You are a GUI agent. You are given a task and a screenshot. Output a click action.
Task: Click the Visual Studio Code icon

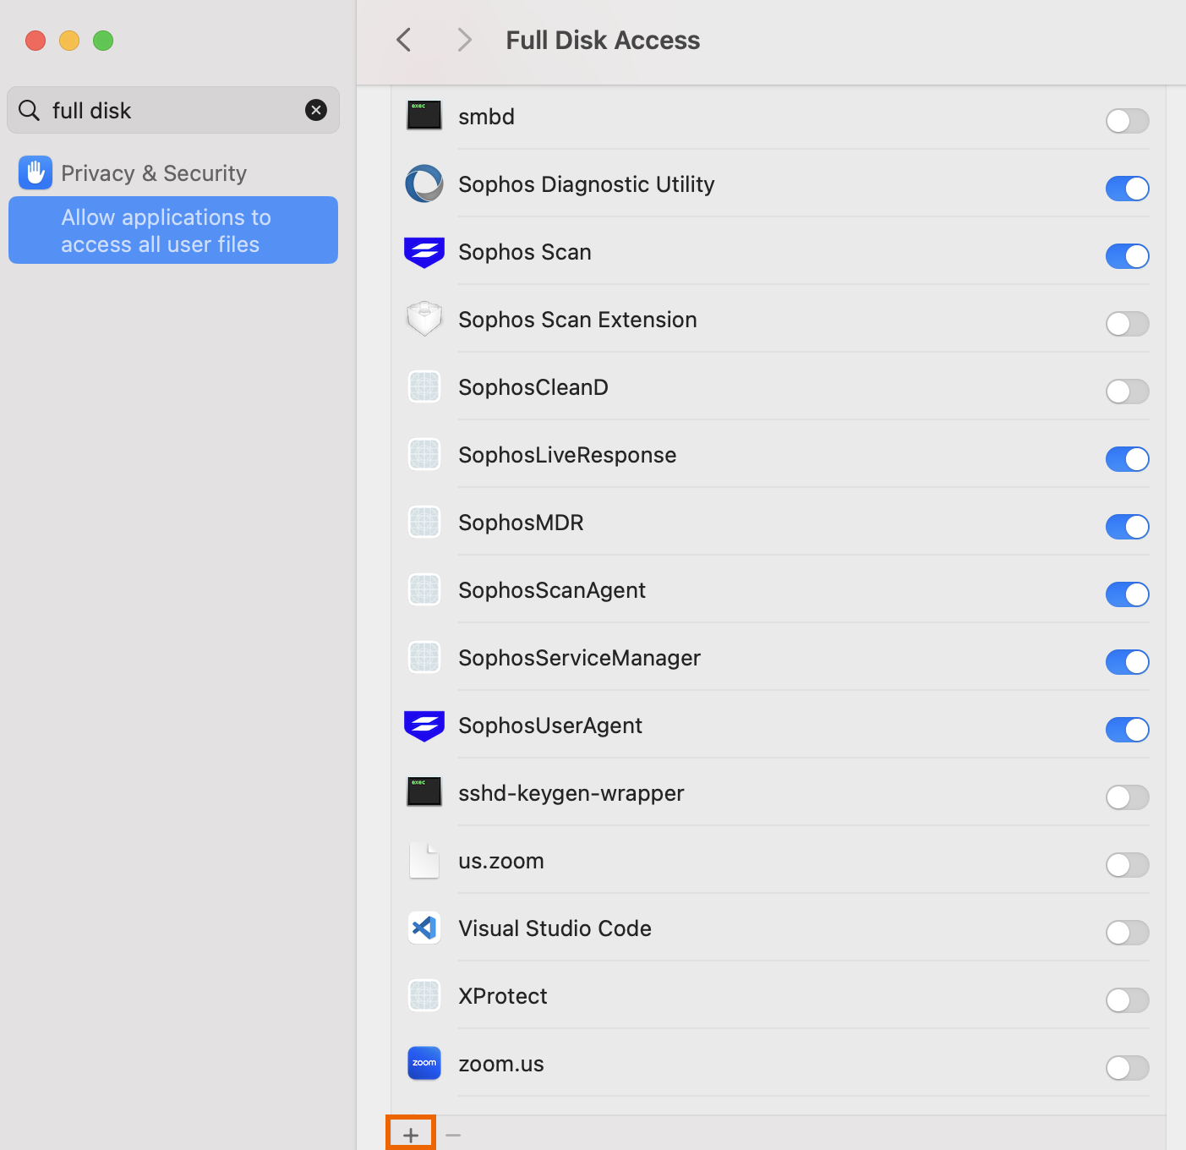(424, 928)
